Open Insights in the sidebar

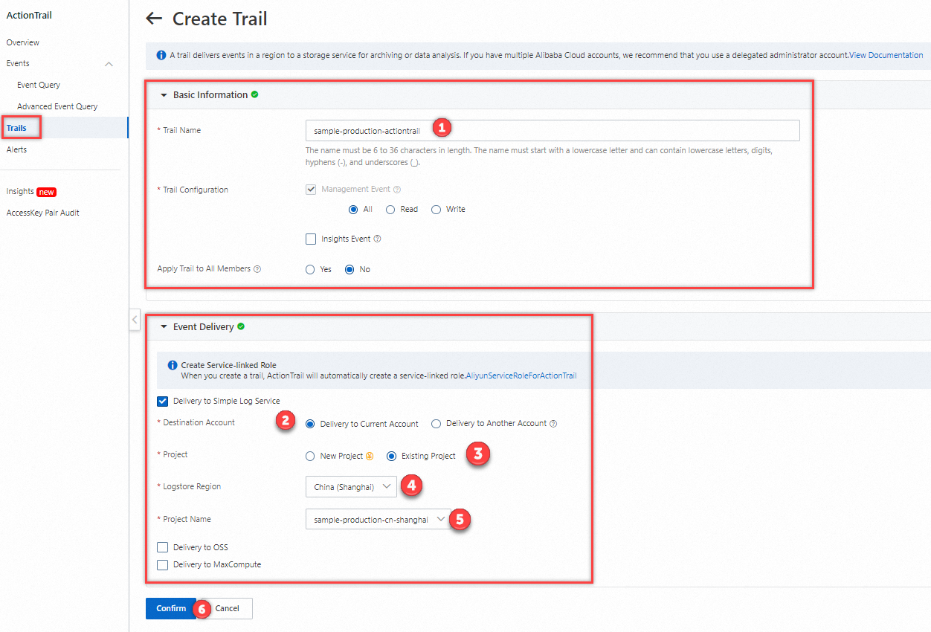[x=20, y=191]
